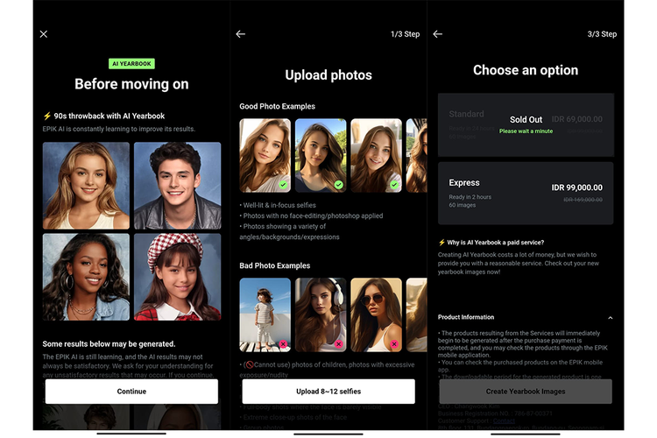This screenshot has height=438, width=657.
Task: Tap the third good photo example
Action: click(376, 156)
